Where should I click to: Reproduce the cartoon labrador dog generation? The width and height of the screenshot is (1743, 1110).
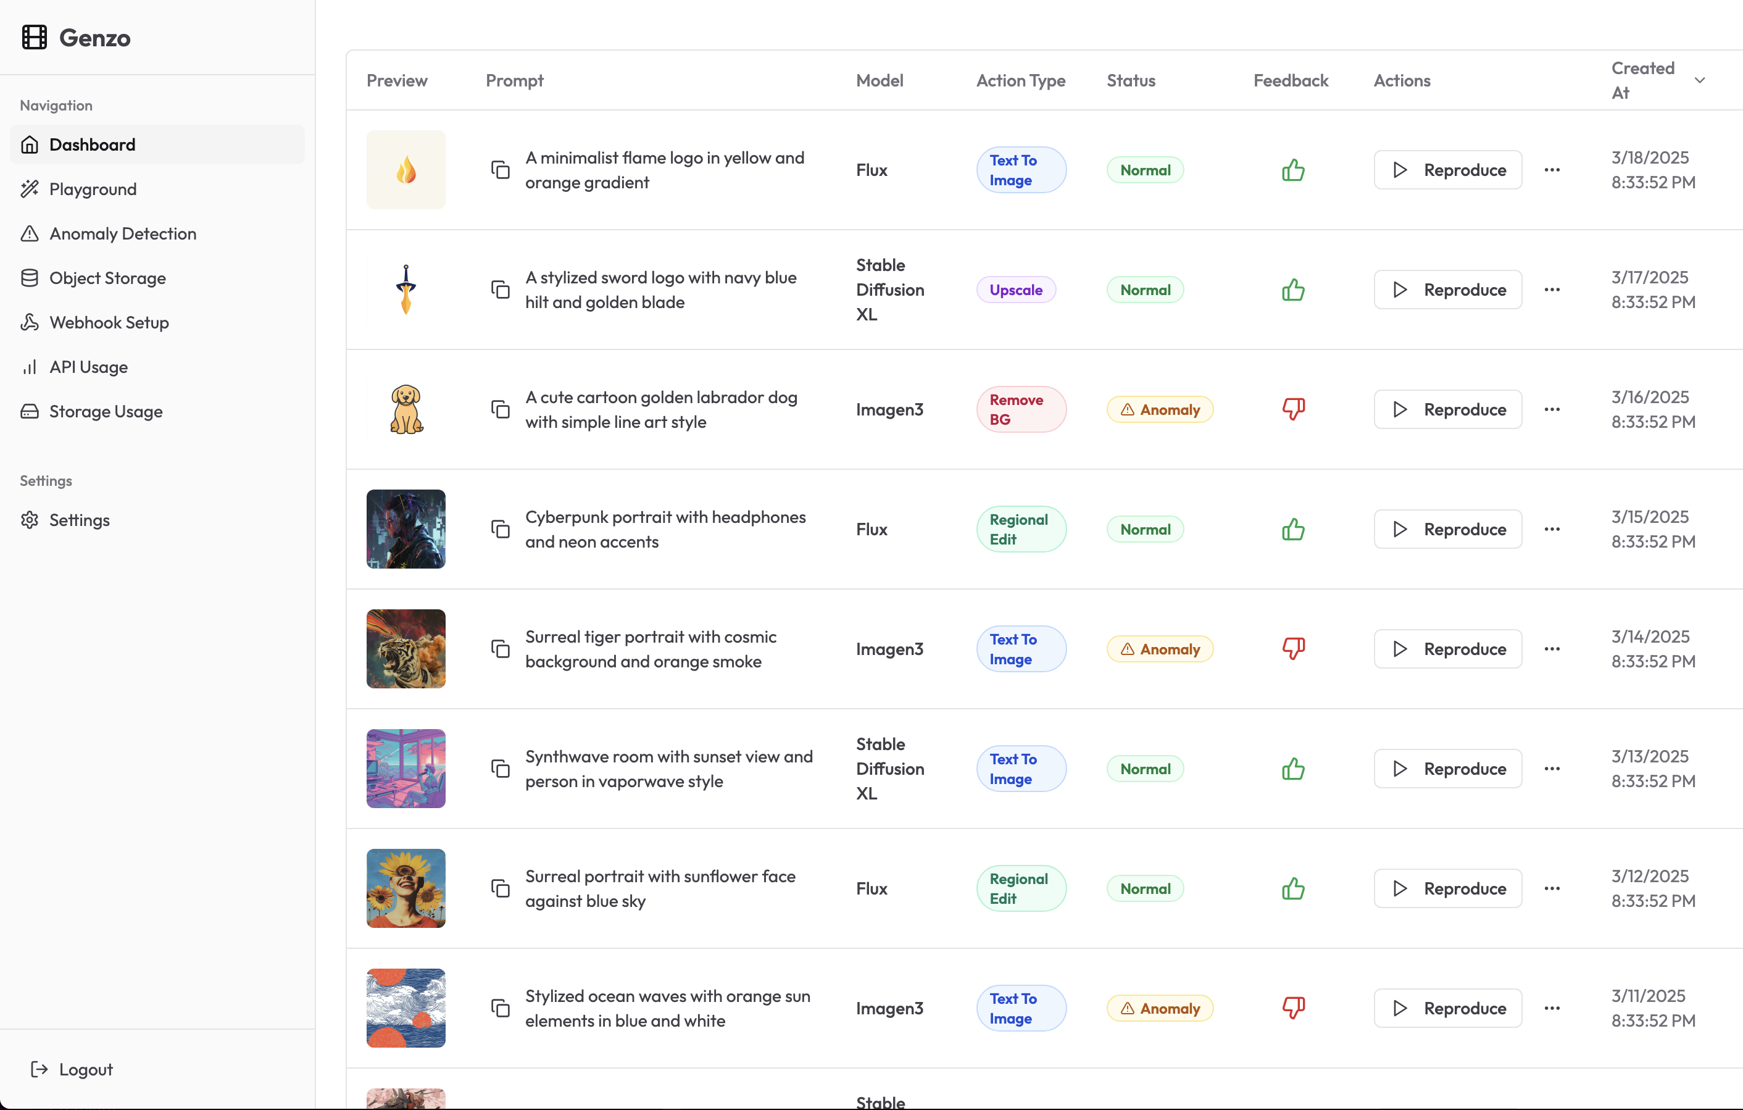(x=1448, y=409)
